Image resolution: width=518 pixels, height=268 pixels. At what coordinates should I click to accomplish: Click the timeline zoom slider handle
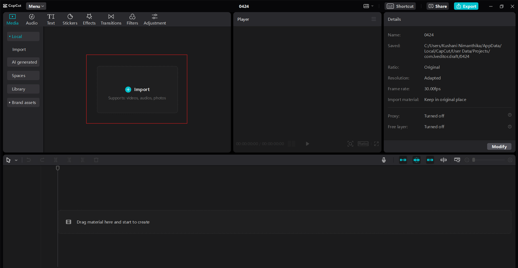(473, 160)
